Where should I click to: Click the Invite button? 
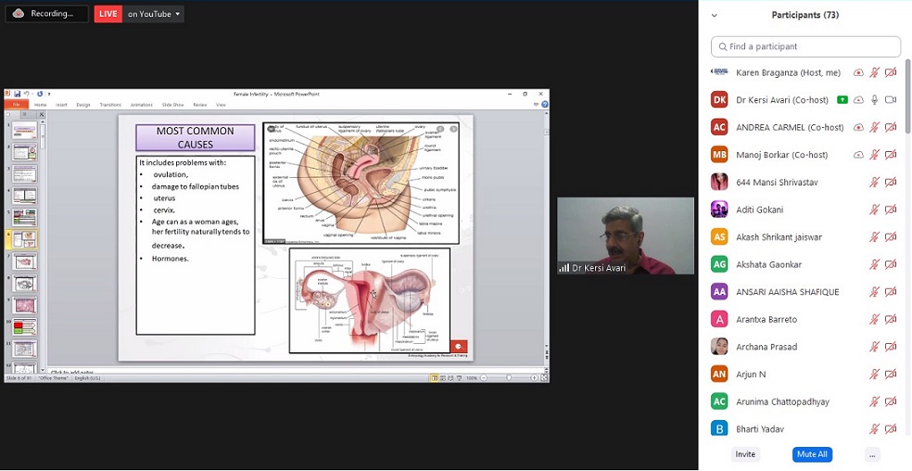tap(745, 454)
